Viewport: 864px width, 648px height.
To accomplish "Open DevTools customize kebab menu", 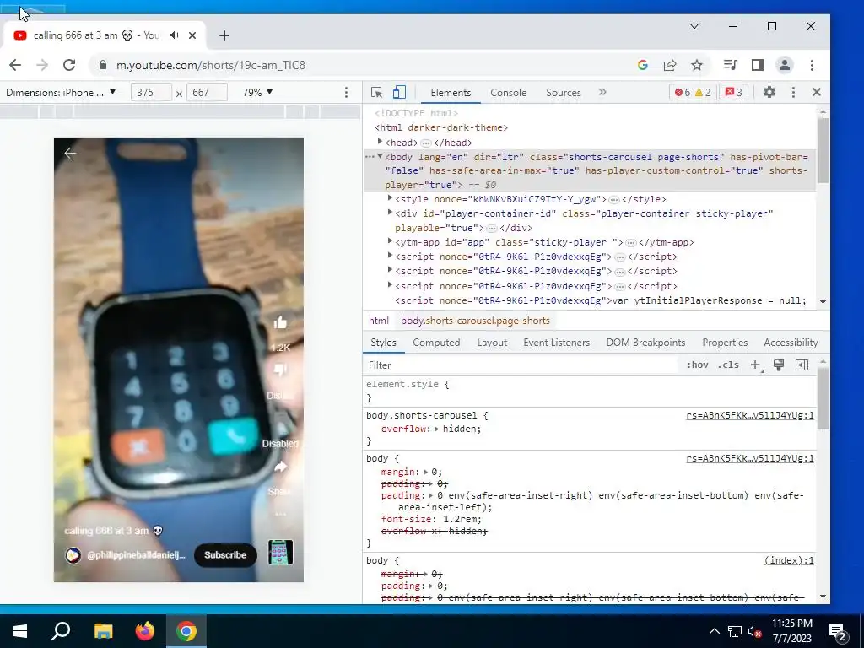I will point(793,93).
